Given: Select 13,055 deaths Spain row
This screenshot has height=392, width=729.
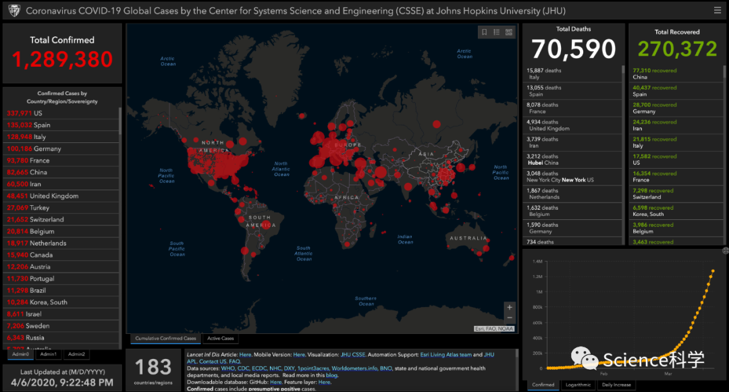Looking at the screenshot, I should (572, 91).
